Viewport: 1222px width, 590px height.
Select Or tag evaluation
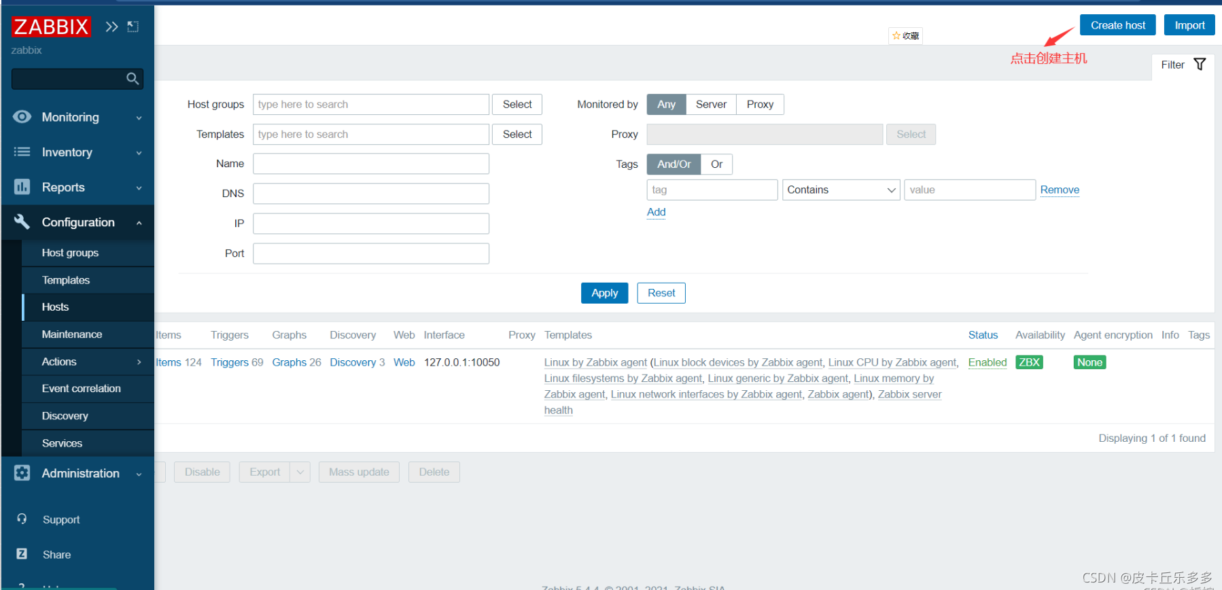tap(716, 164)
